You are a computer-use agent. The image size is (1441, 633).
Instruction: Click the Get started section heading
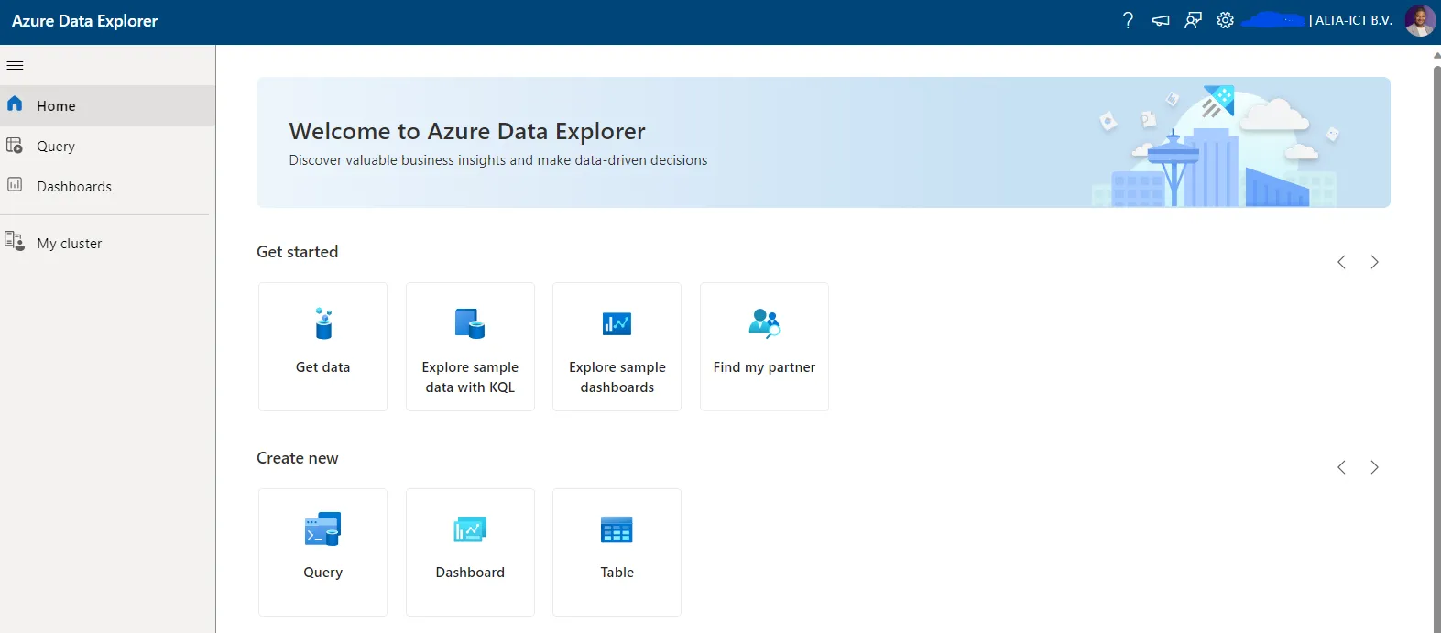click(x=297, y=252)
